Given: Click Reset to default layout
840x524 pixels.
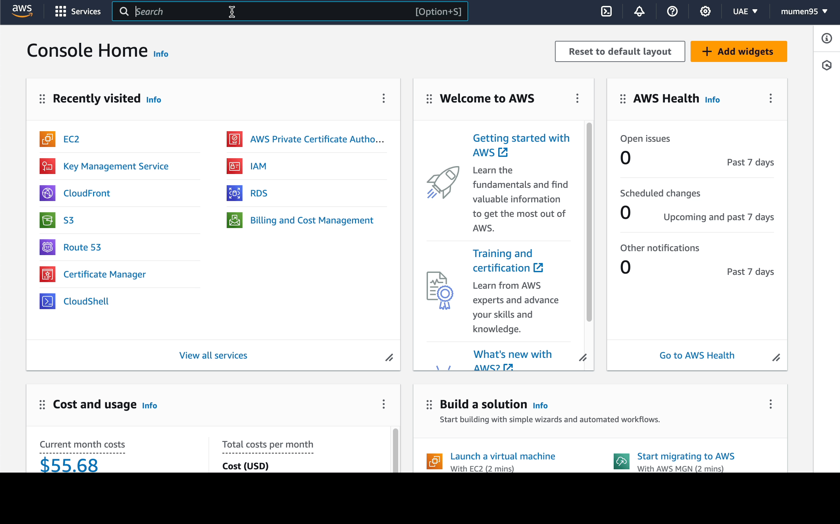Looking at the screenshot, I should click(620, 51).
